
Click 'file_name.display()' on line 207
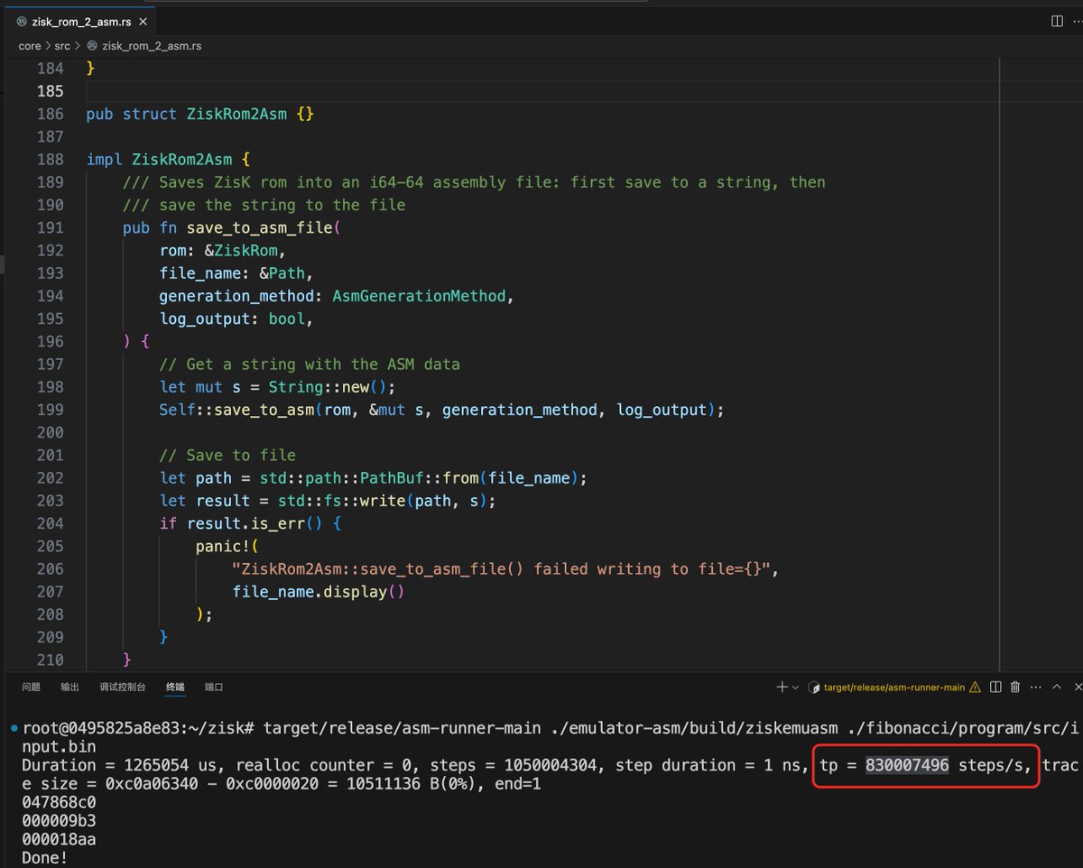click(319, 592)
